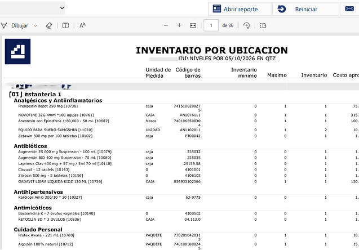Click the page number field
Screen dimensions: 359x250
coord(211,25)
